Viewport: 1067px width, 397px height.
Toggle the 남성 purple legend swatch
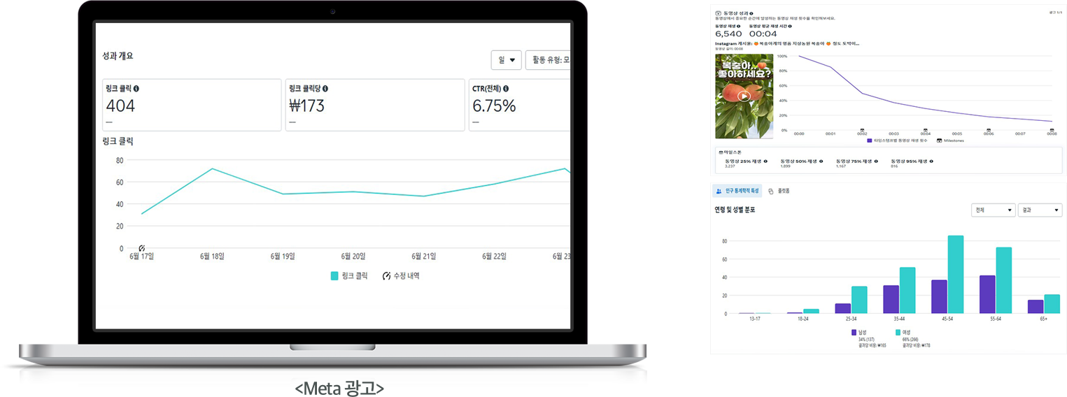[854, 333]
